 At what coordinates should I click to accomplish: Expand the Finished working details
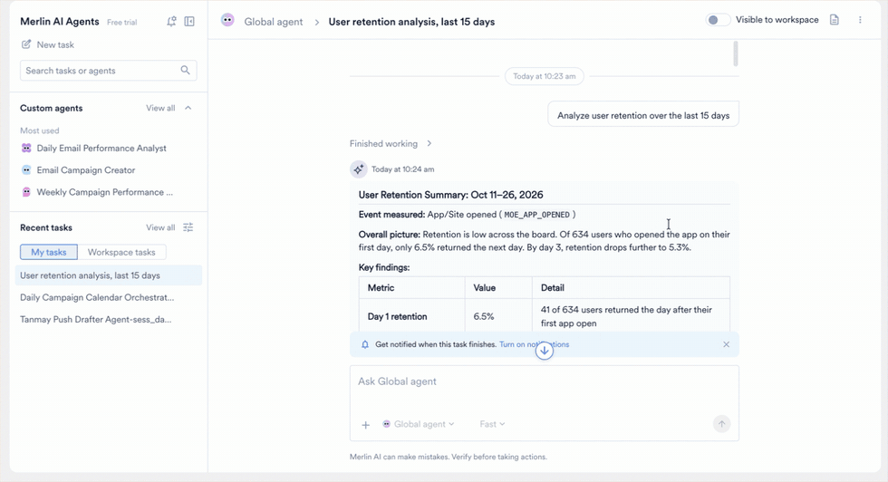pos(391,143)
